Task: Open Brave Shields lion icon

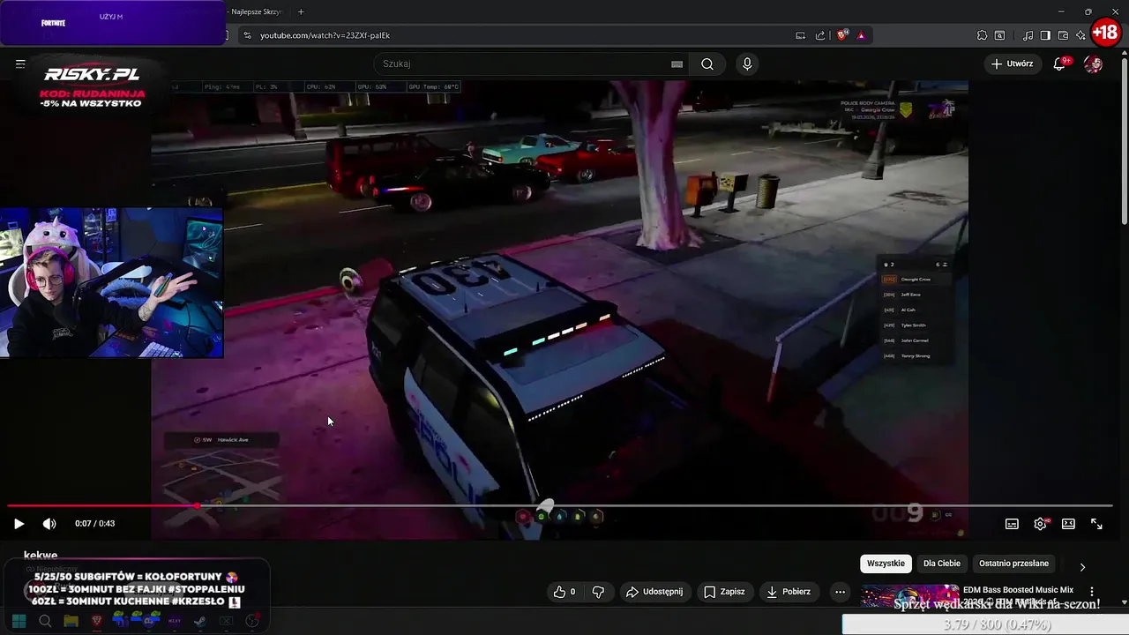Action: pos(842,35)
